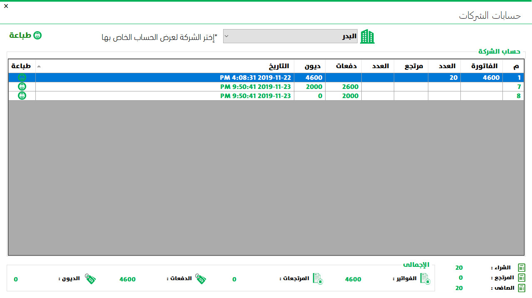Select quantity cell 20 in row 1
Screen dimensions: 532x298
pyautogui.click(x=444, y=78)
